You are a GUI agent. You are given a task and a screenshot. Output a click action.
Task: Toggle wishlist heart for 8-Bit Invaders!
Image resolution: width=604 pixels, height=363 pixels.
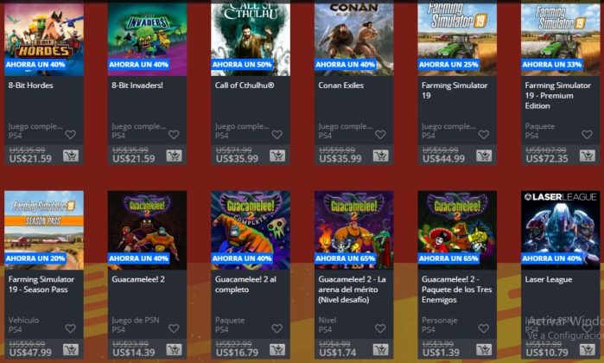[174, 135]
